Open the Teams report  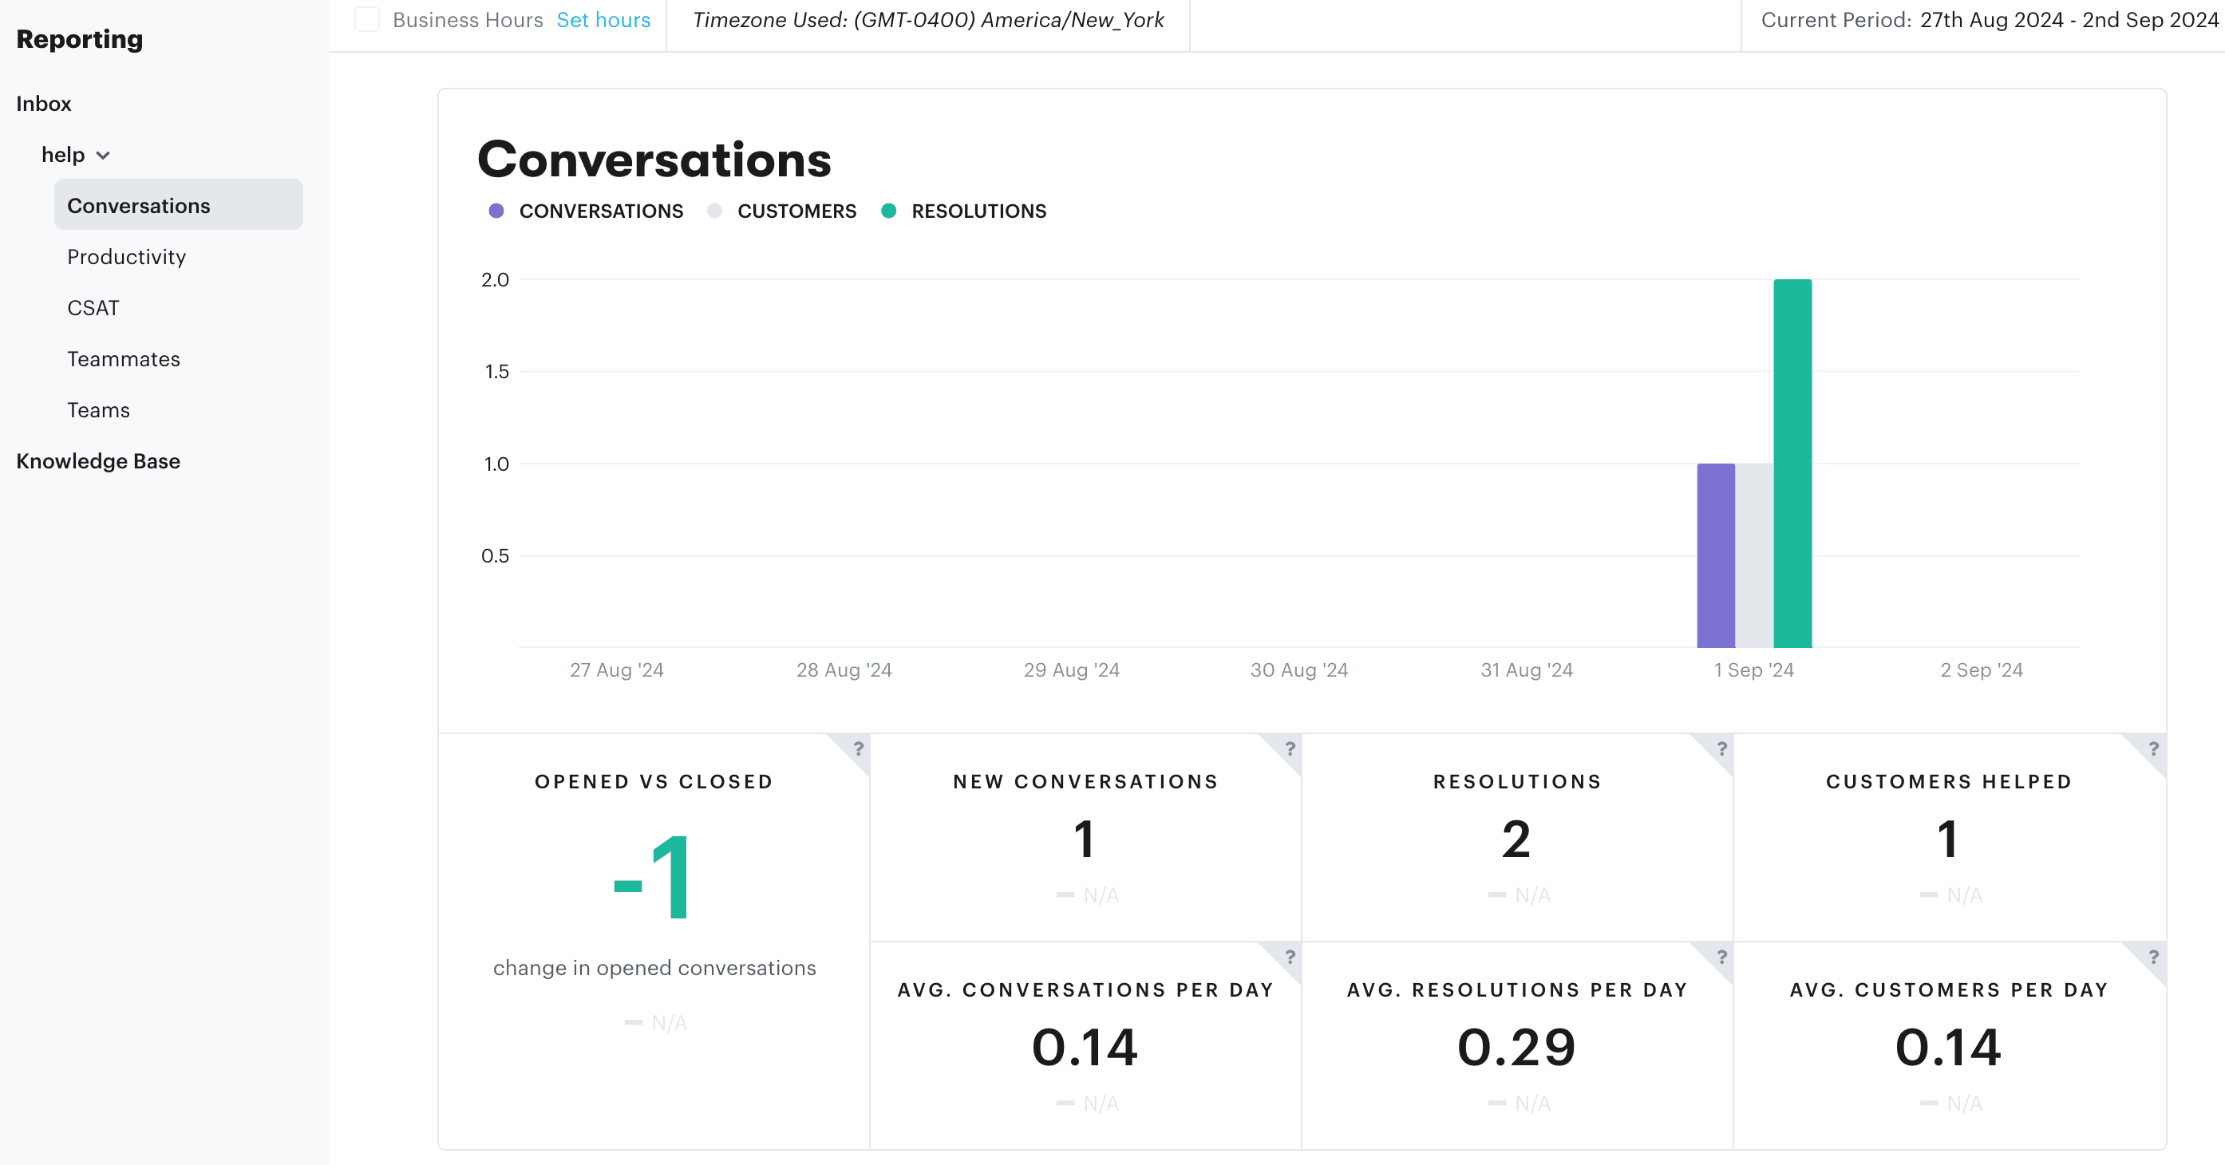point(97,409)
